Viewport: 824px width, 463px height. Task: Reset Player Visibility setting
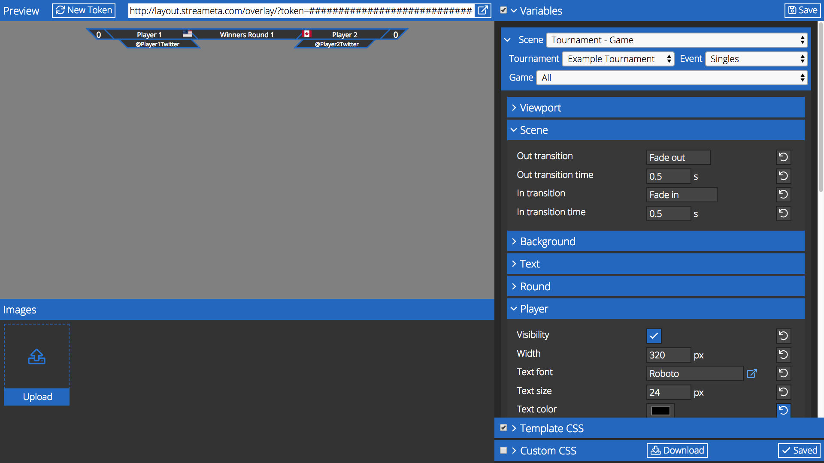point(783,336)
